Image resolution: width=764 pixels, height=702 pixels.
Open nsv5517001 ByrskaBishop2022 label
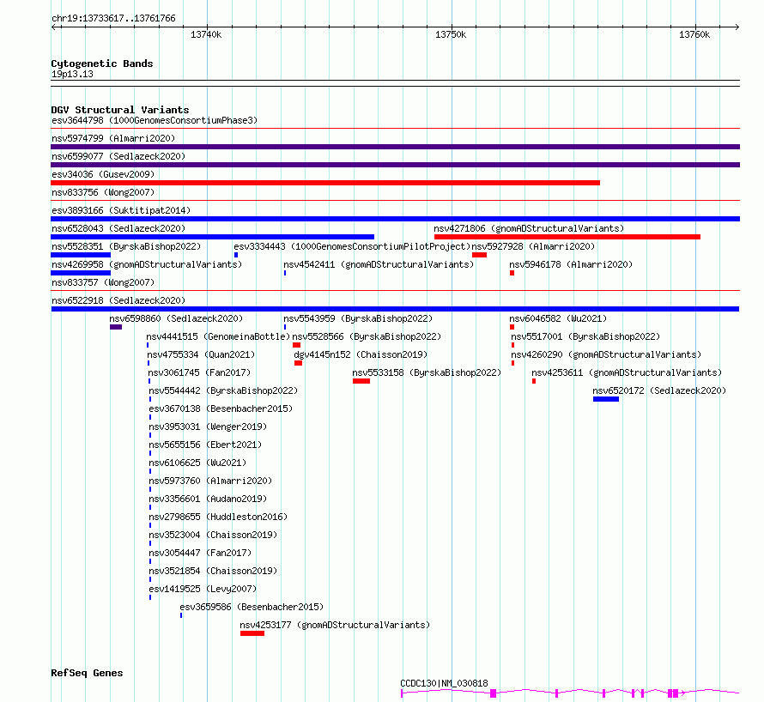[x=585, y=336]
